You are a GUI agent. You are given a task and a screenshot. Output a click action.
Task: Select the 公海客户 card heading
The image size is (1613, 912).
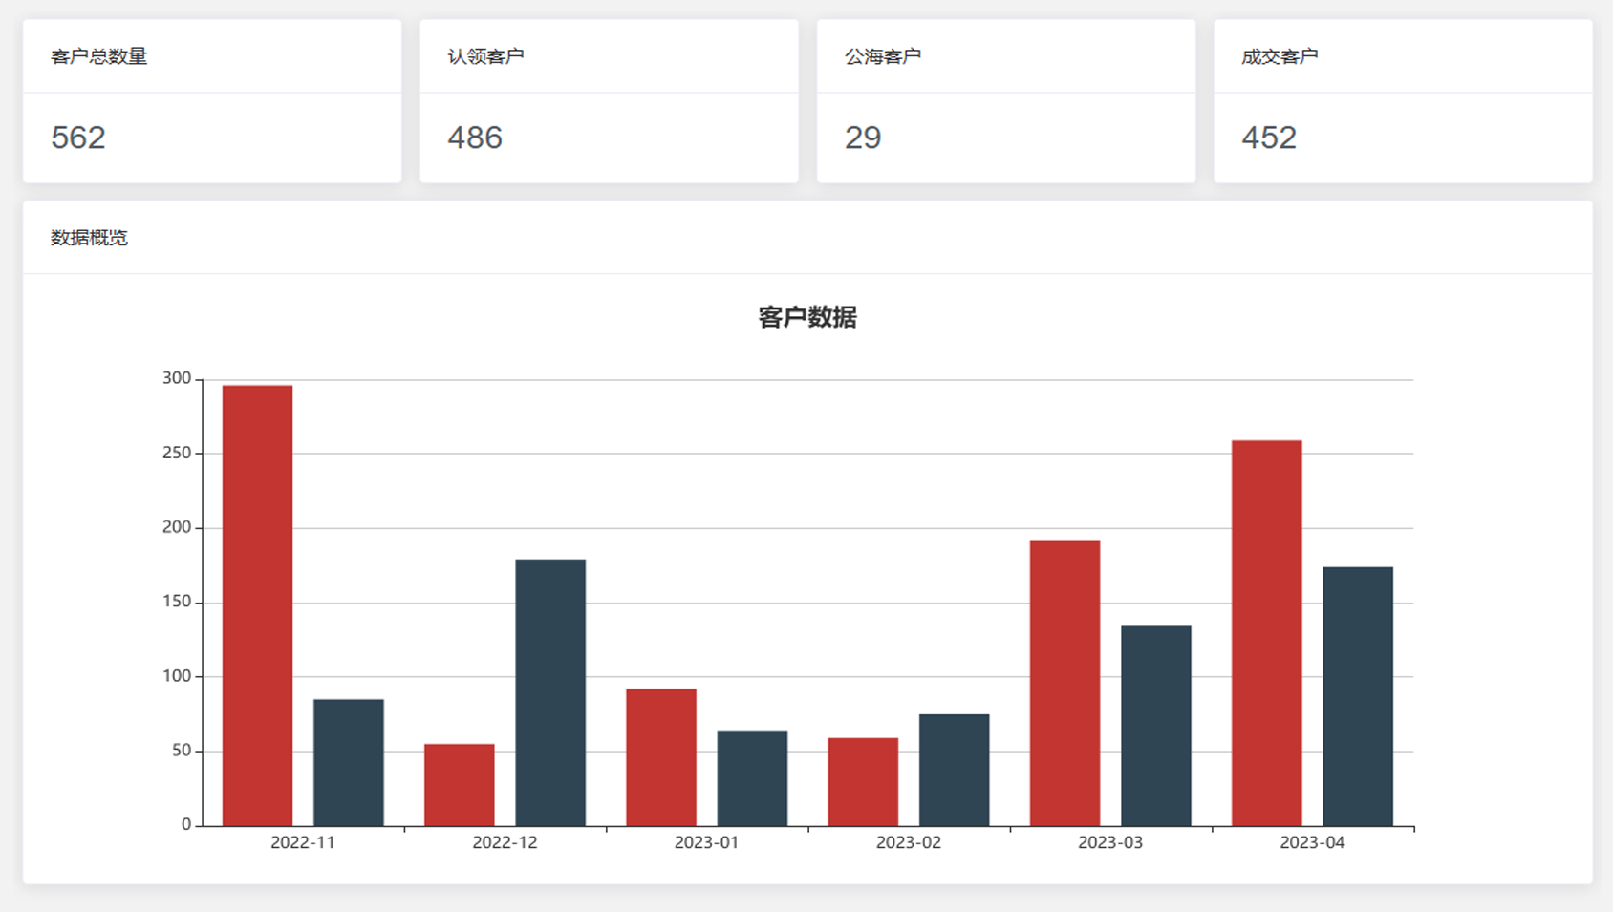click(882, 56)
